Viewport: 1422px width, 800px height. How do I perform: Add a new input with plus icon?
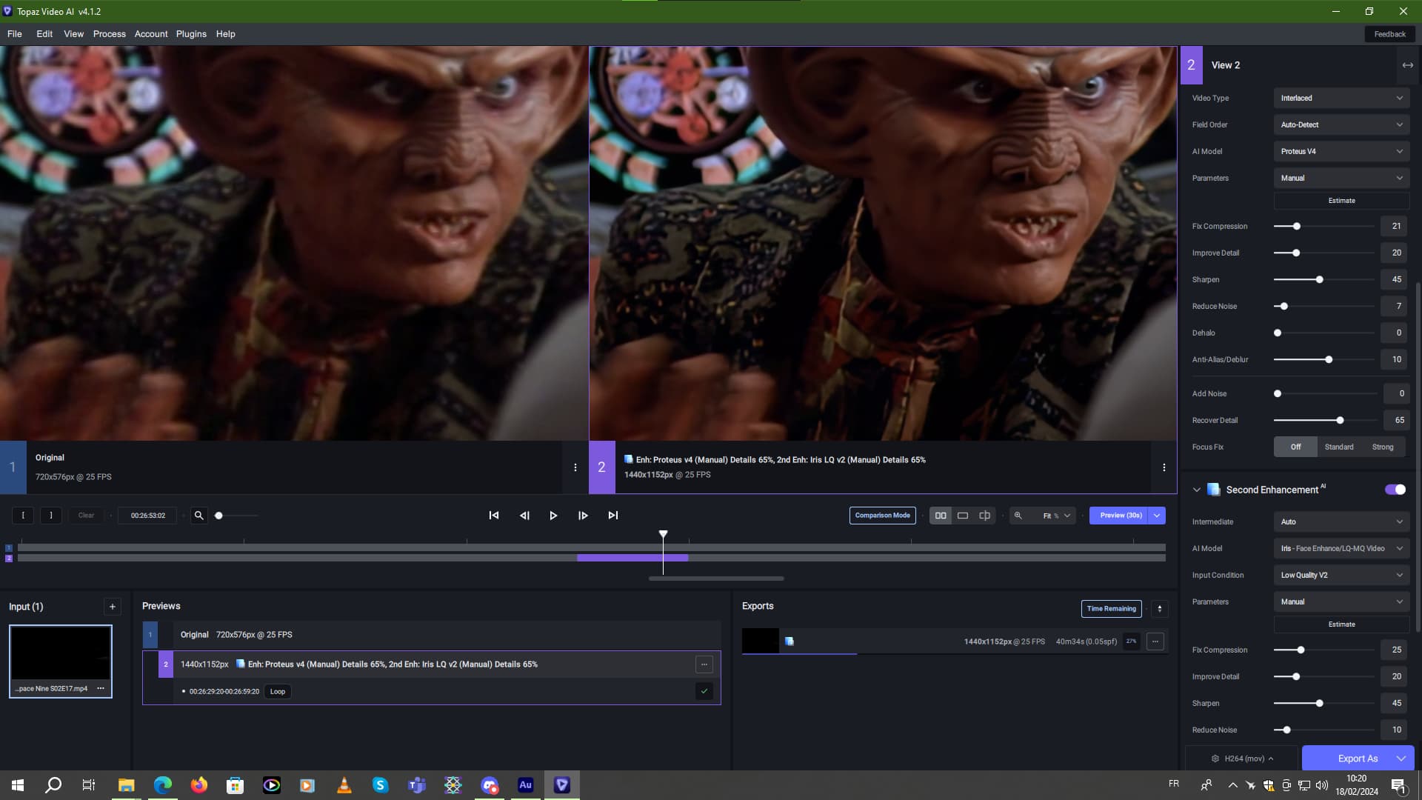pos(113,607)
